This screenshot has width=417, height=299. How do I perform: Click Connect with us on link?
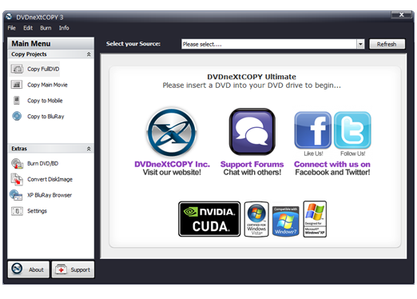[332, 164]
